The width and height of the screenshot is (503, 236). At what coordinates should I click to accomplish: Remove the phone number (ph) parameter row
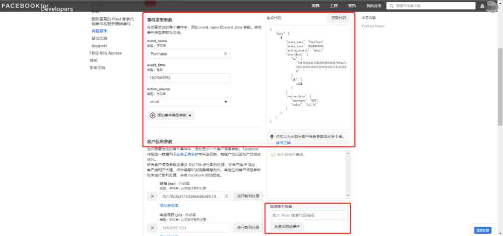152,228
